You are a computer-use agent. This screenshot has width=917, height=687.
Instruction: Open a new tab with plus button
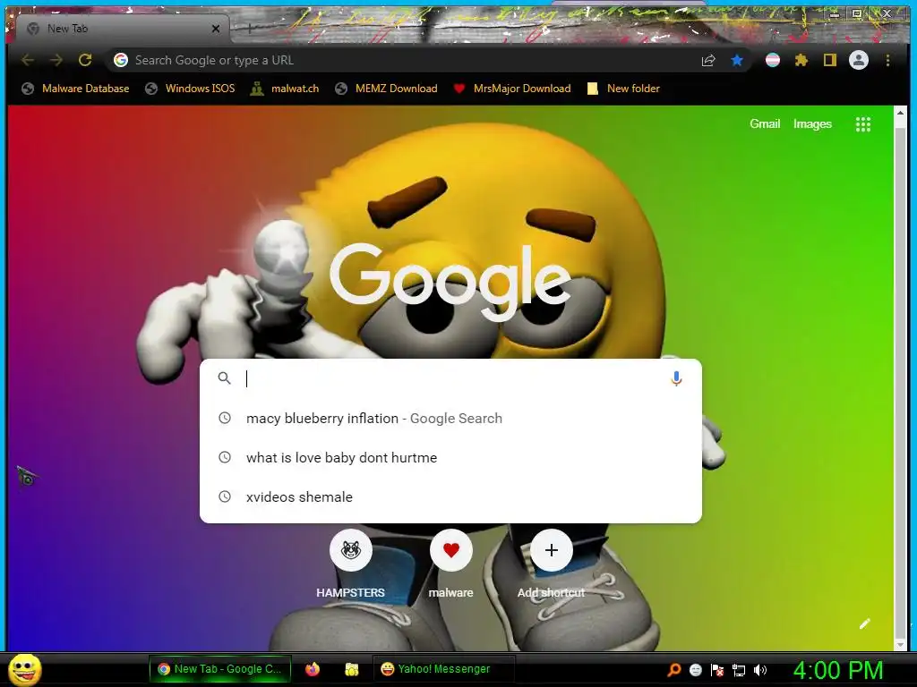250,28
